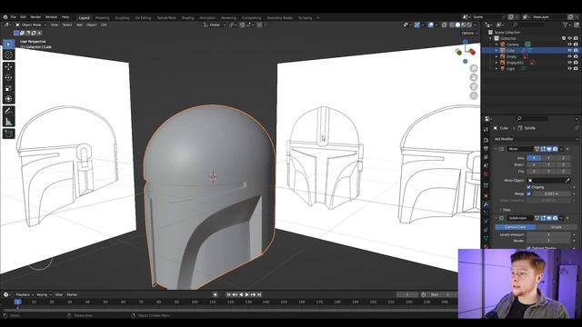Hide Empty object via its eye icon

pos(570,56)
